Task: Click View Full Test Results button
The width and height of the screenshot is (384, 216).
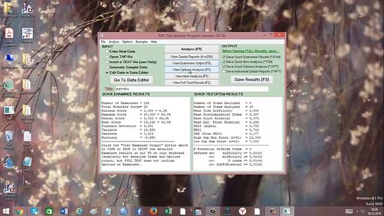Action: click(191, 83)
